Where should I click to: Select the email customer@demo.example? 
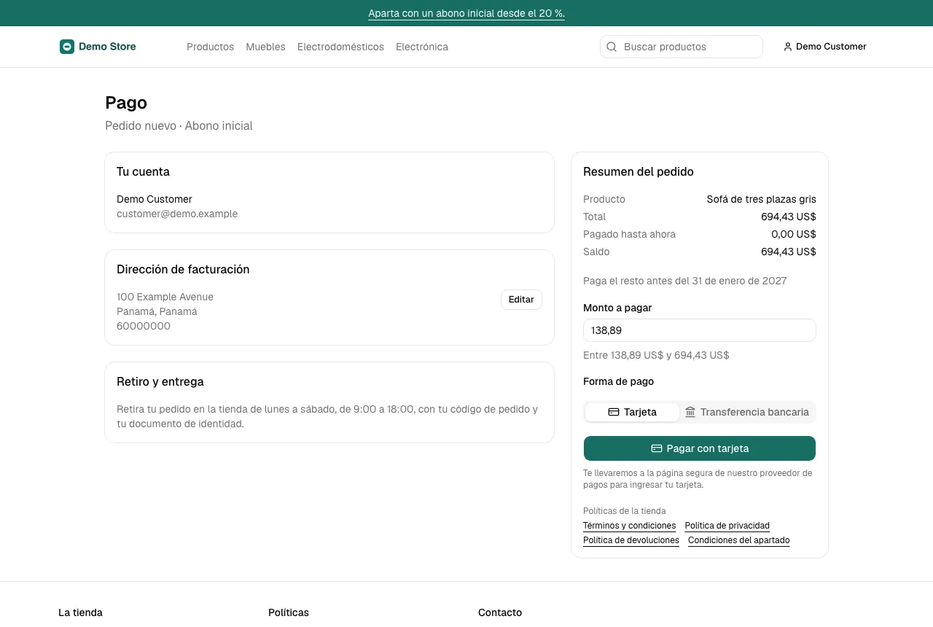(177, 214)
